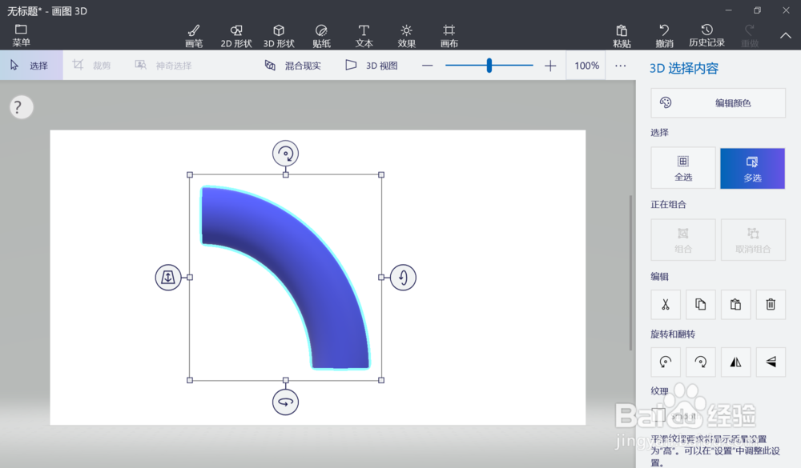This screenshot has height=468, width=801.
Task: Open 混合现实 mixed reality
Action: coord(292,66)
